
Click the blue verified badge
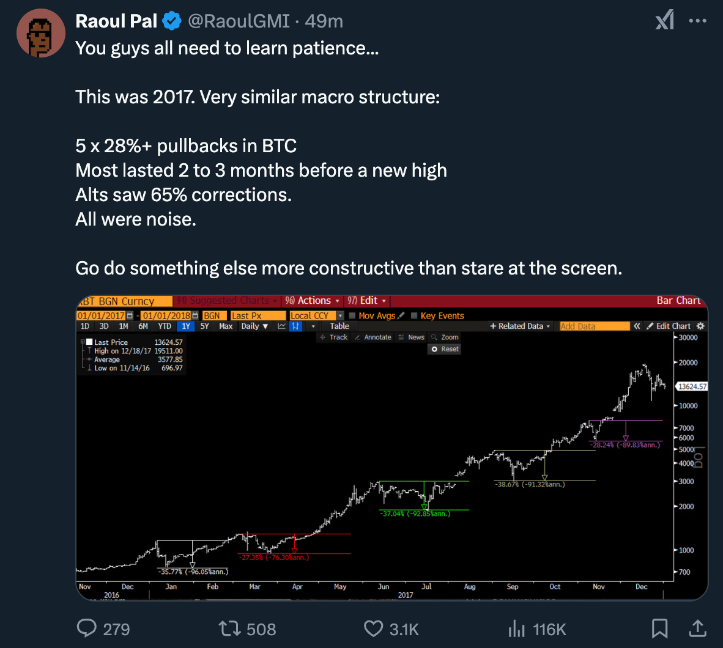click(x=172, y=21)
